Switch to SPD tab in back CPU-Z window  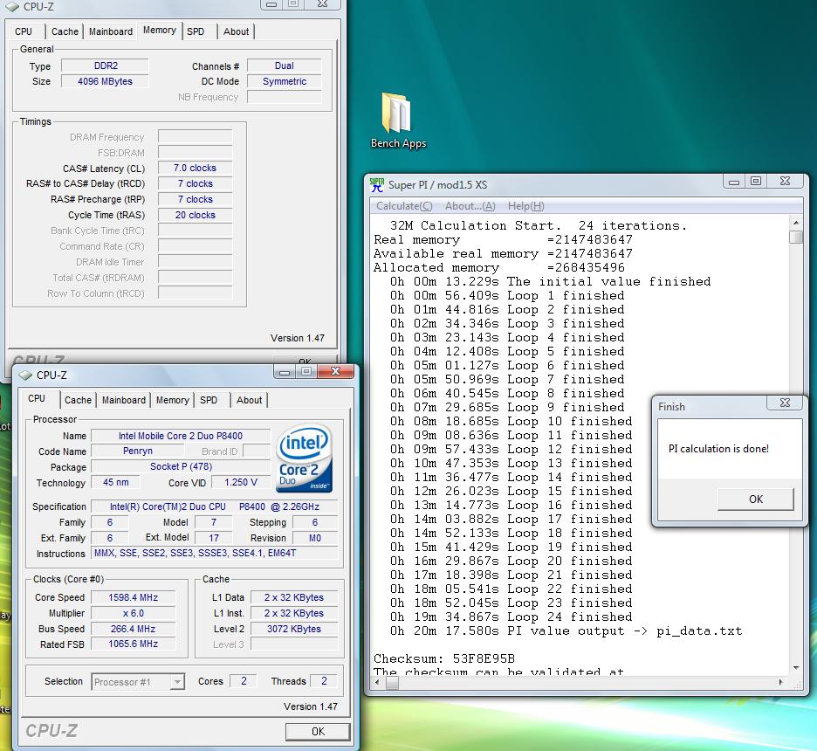196,31
